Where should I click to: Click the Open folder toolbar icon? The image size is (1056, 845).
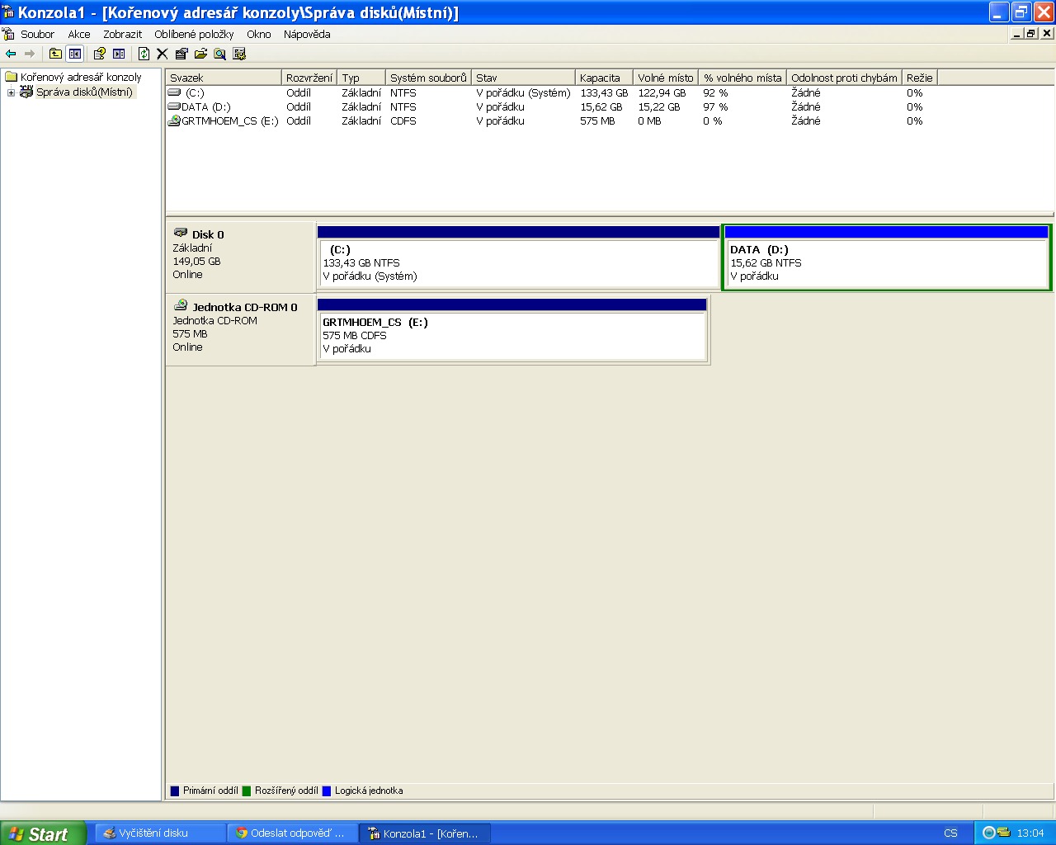[200, 54]
